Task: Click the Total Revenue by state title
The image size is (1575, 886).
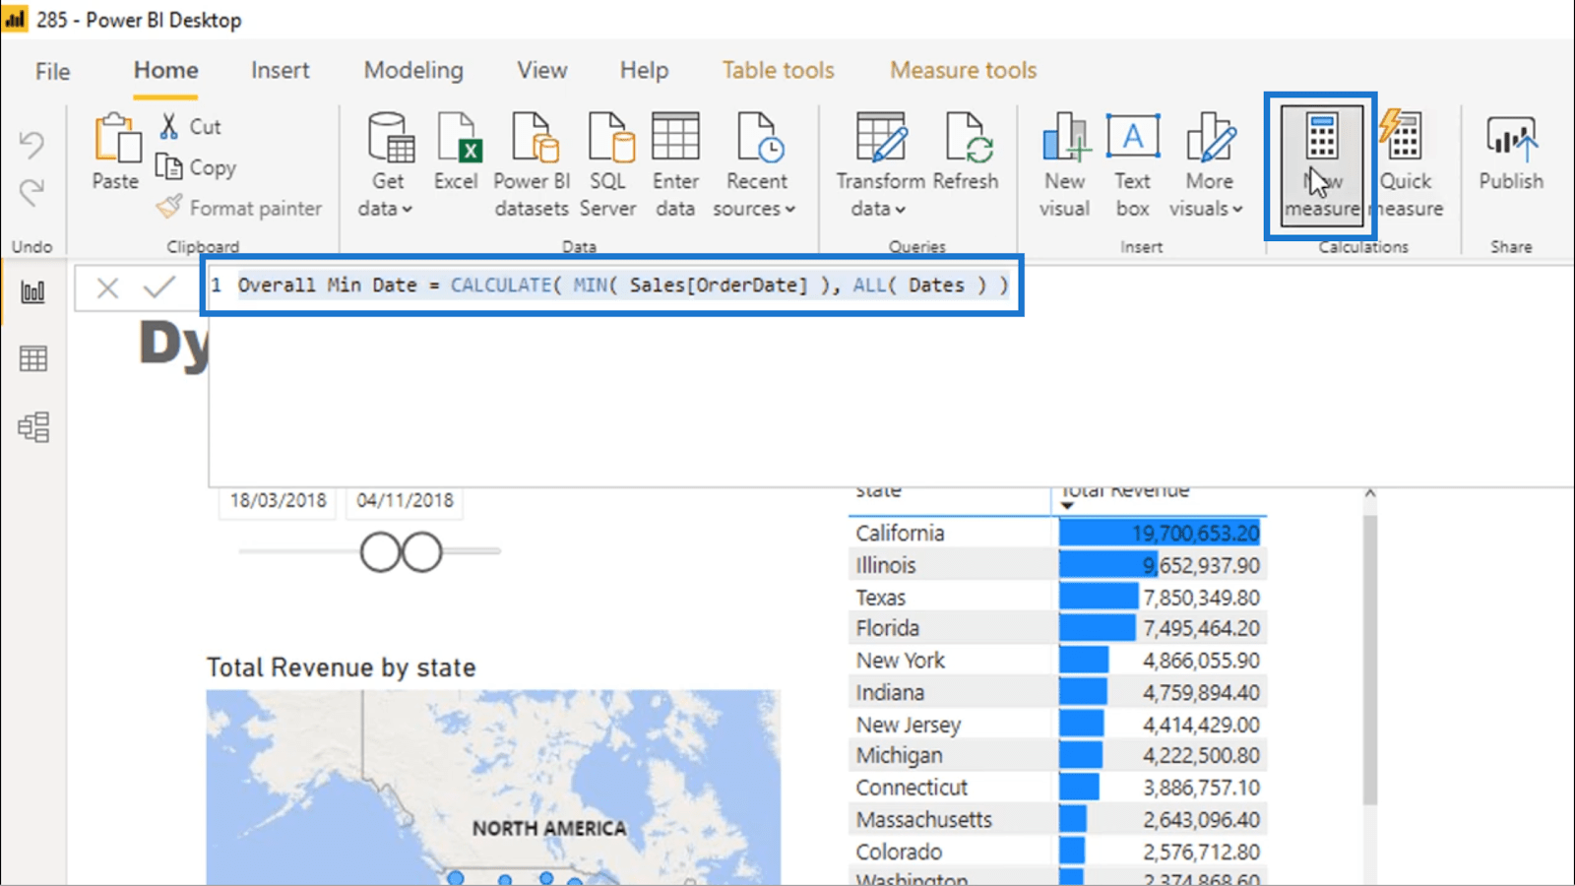Action: 342,667
